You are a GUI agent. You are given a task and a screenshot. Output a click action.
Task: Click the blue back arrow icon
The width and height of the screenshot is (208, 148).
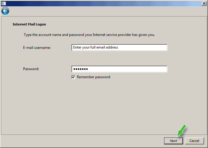(5, 11)
